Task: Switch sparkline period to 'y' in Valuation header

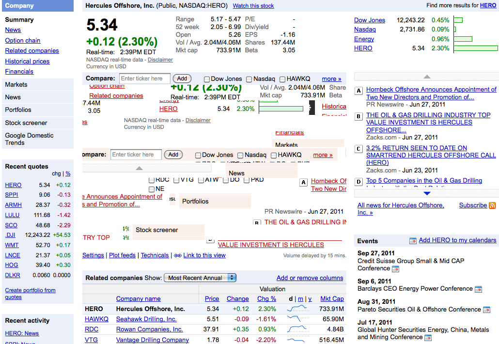Action: [310, 299]
